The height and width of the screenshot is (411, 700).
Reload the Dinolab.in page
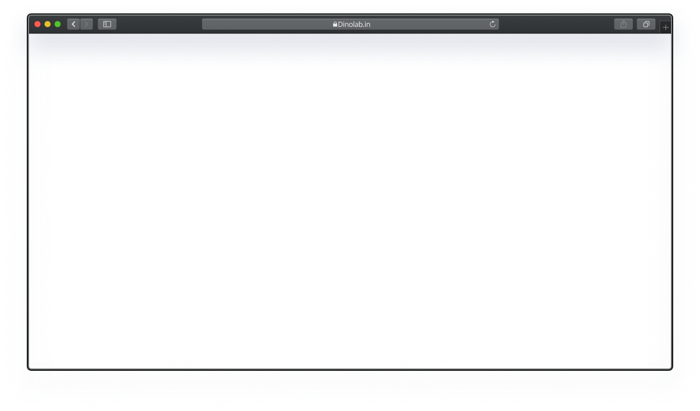(492, 24)
